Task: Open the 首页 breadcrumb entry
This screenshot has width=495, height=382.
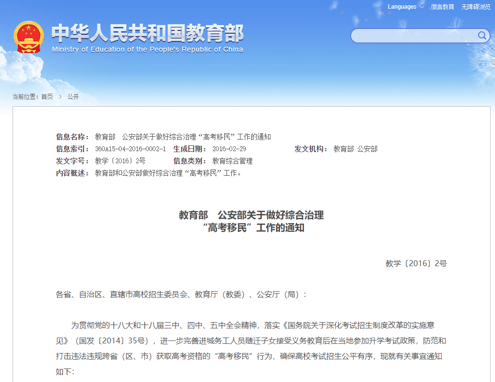Action: [x=48, y=97]
